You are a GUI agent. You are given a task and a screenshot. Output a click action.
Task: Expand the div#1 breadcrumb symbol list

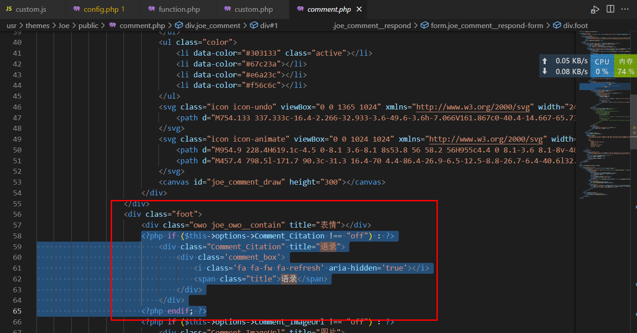269,26
